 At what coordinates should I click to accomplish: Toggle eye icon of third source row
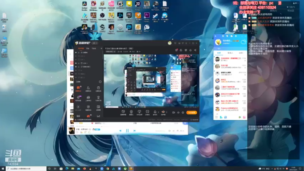(76, 60)
